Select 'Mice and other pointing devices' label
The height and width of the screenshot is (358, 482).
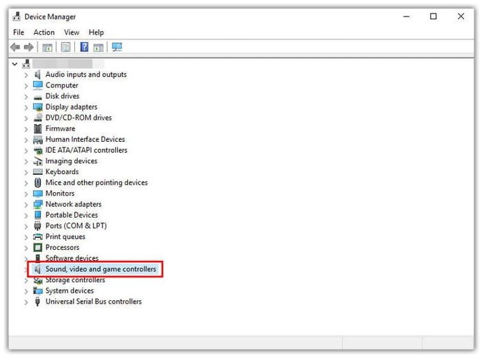(x=96, y=182)
